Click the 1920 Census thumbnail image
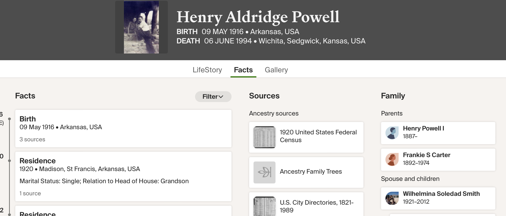 [x=264, y=137]
